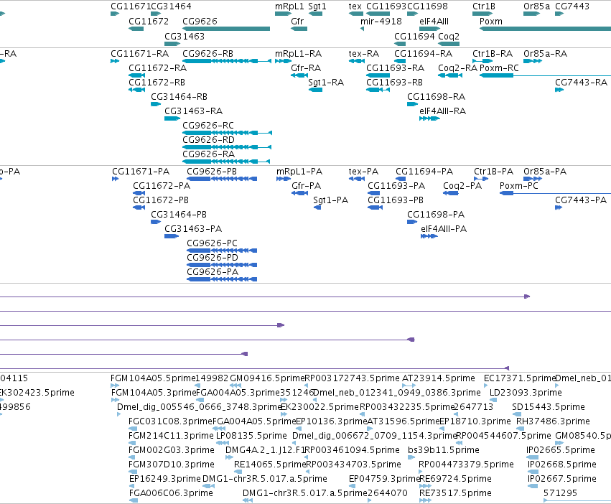
Task: Select the Ctr1B gene label
Action: [x=484, y=6]
